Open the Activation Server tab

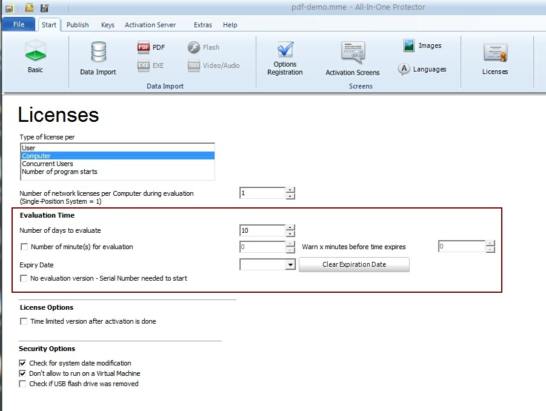pyautogui.click(x=150, y=25)
